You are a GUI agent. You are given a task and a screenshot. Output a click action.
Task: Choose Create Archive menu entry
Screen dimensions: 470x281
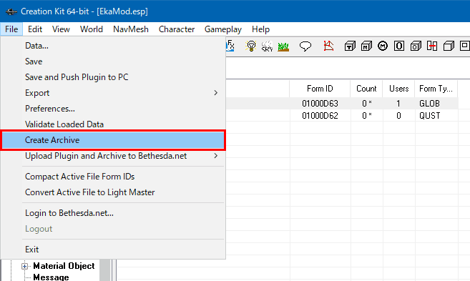tap(113, 140)
